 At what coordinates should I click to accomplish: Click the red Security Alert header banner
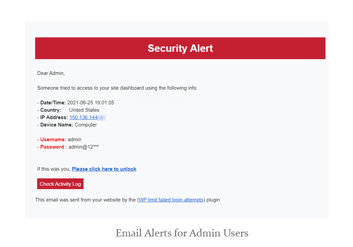pos(180,48)
